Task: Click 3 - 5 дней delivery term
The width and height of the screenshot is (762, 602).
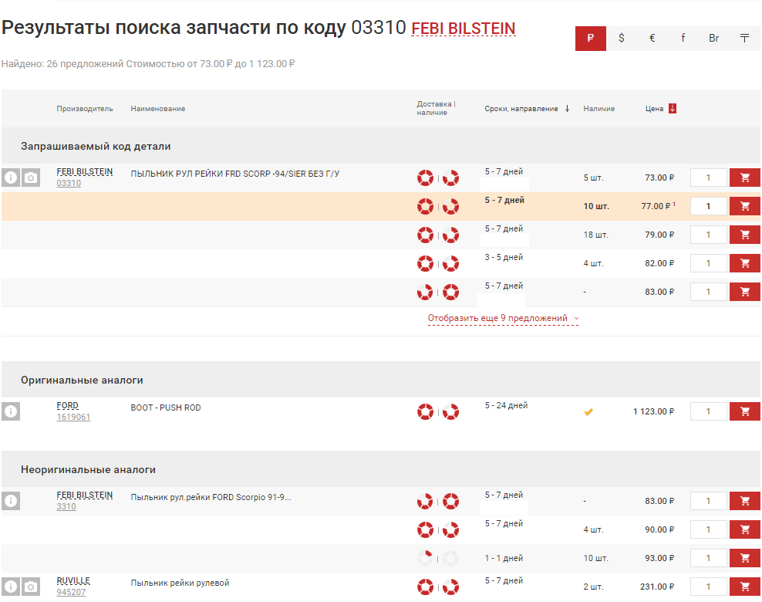Action: tap(504, 257)
